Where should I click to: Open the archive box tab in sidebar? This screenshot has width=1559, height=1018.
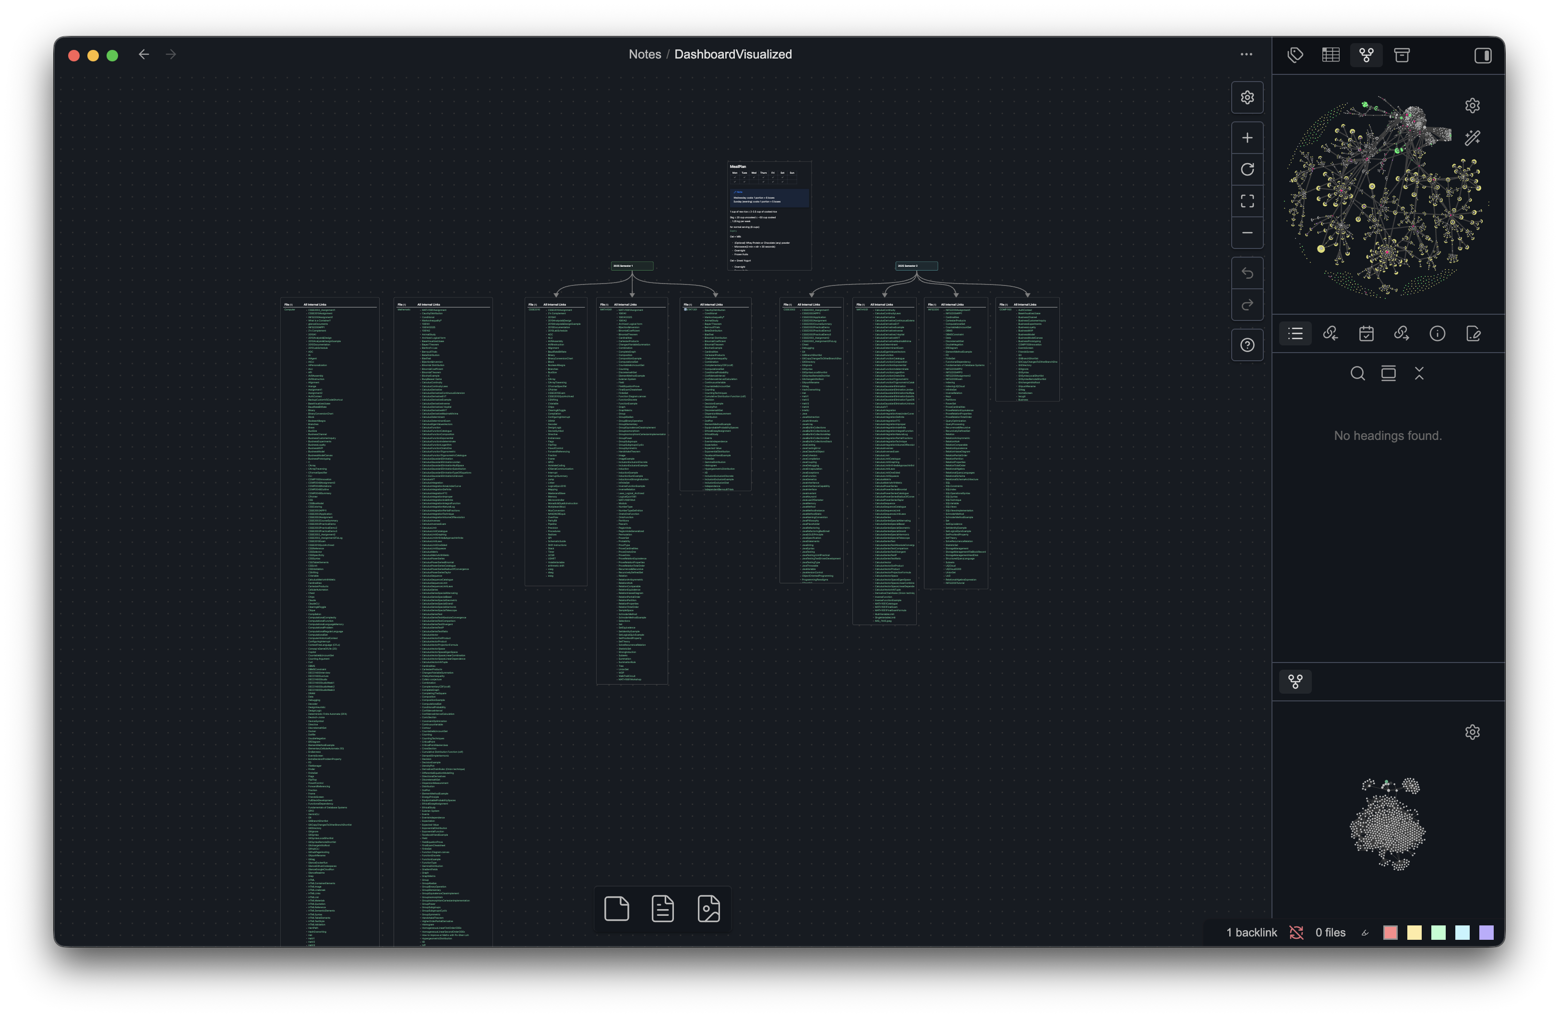[1402, 55]
